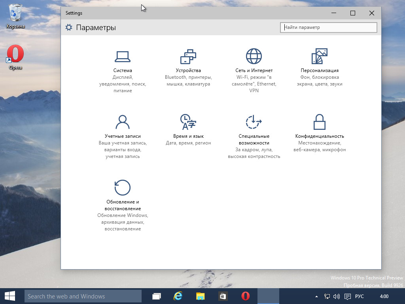This screenshot has width=405, height=304.
Task: Click the Время и язык label
Action: click(188, 136)
